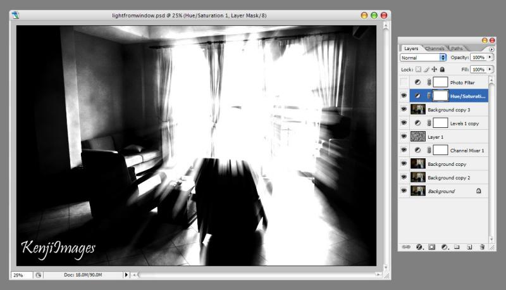The height and width of the screenshot is (290, 506).
Task: Click the Background copy 2 layer thumbnail
Action: coord(417,177)
